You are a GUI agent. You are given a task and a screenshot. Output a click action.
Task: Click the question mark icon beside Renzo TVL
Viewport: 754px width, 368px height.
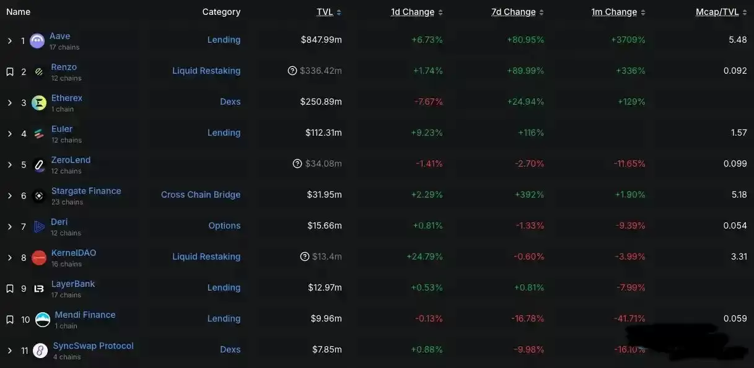coord(292,71)
